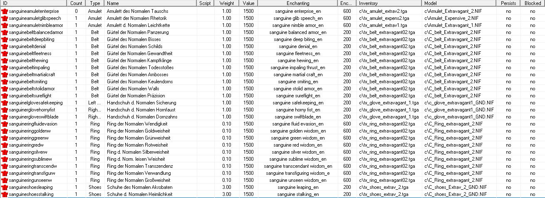The width and height of the screenshot is (545, 198).
Task: Click the sanguinebeltsmiting clothing icon
Action: 5,82
